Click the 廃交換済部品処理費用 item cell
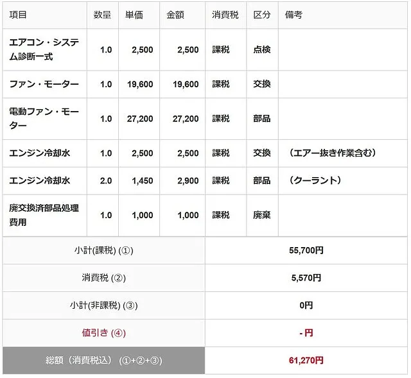 click(x=44, y=216)
